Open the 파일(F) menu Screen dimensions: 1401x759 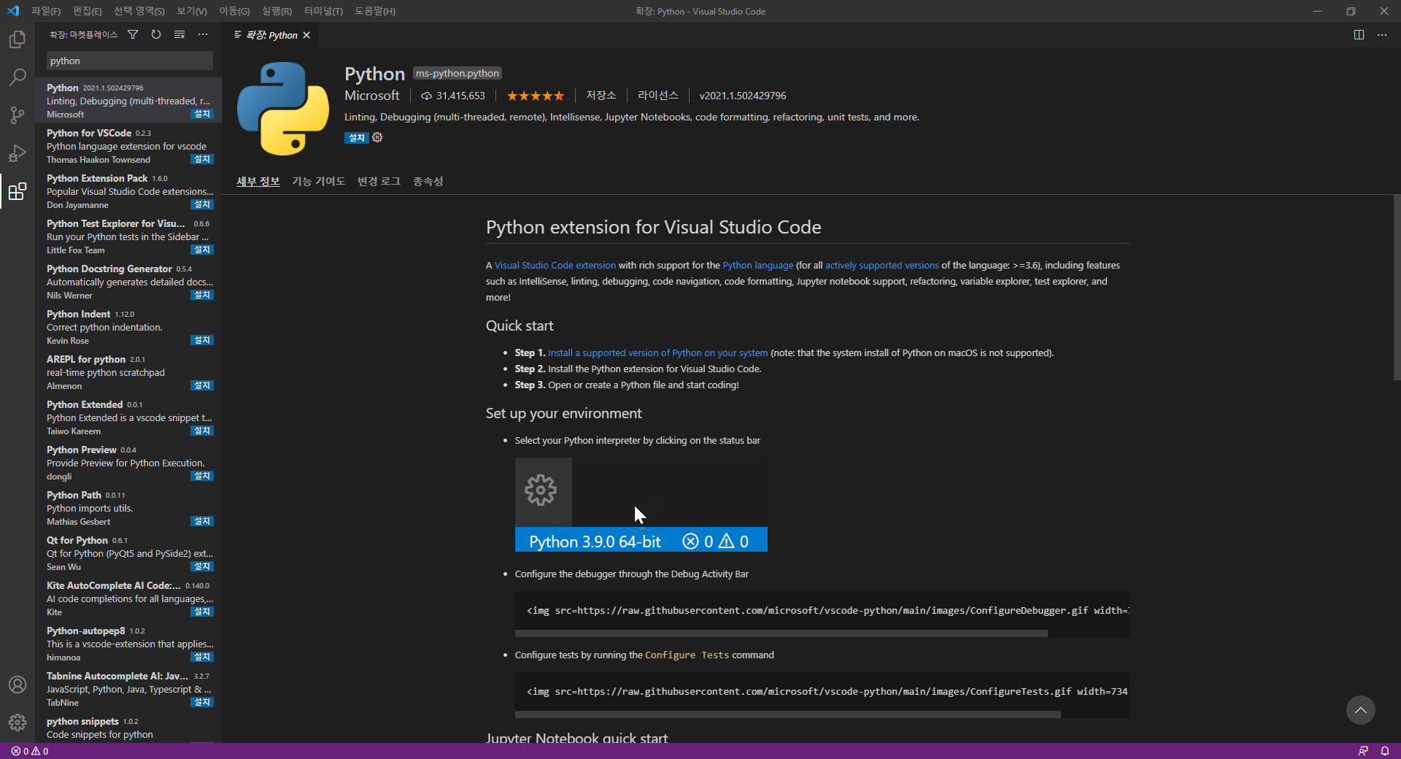coord(46,11)
